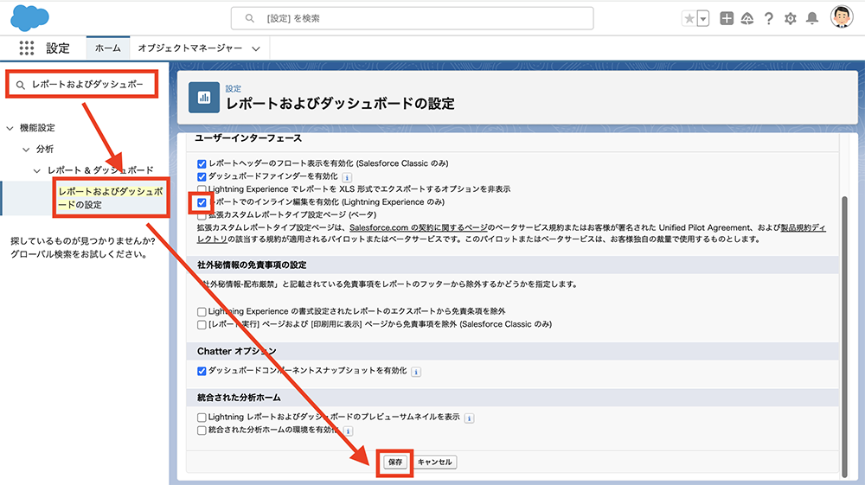
Task: Toggle 拡張カスタムレポートタイプ設定ページ (ベータ) checkbox
Action: click(x=202, y=215)
